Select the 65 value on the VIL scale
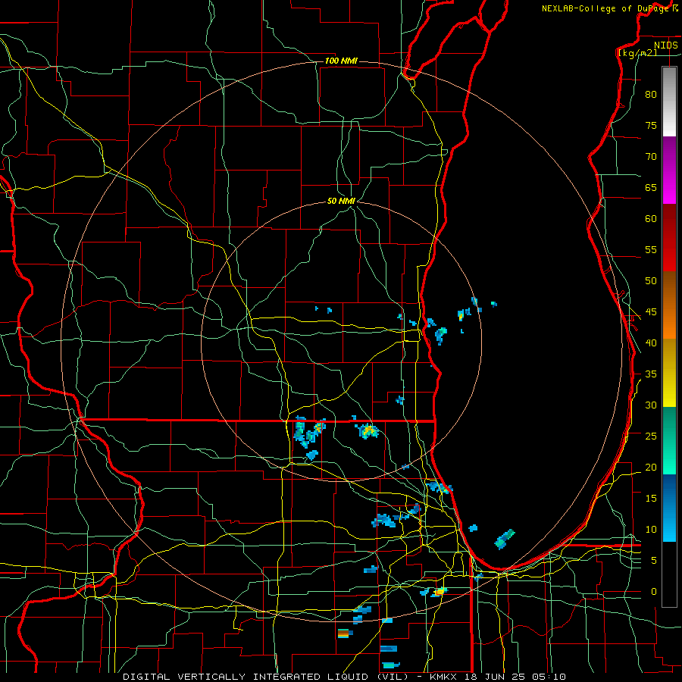Viewport: 682px width, 682px height. click(651, 188)
